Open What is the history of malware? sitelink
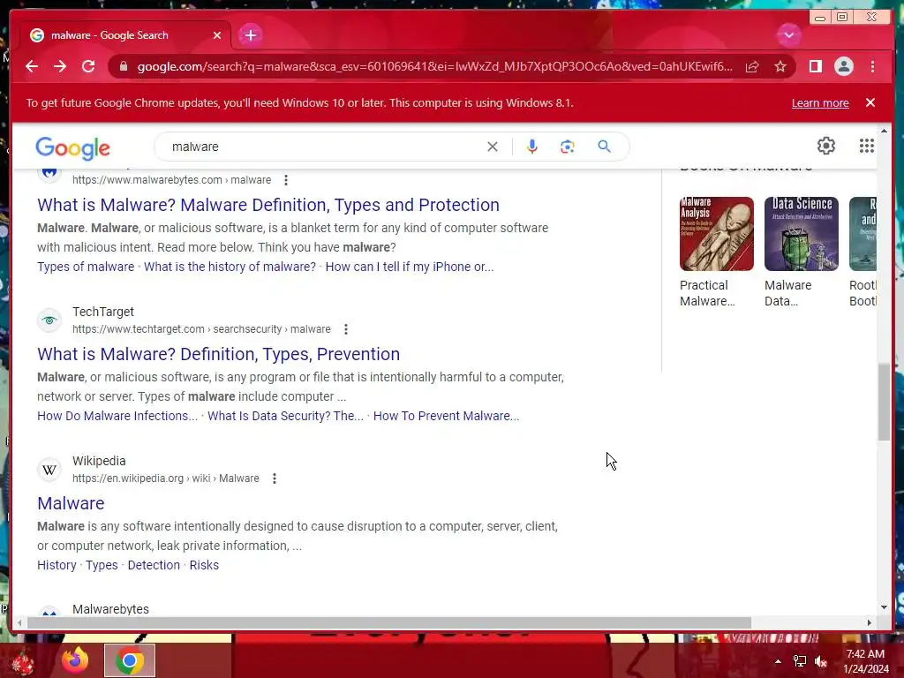Image resolution: width=904 pixels, height=678 pixels. (x=230, y=267)
